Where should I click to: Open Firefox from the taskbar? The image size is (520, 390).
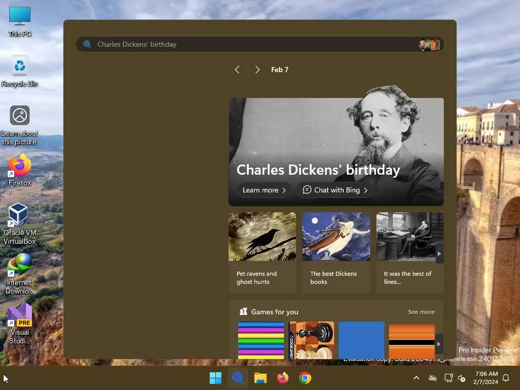pos(282,378)
